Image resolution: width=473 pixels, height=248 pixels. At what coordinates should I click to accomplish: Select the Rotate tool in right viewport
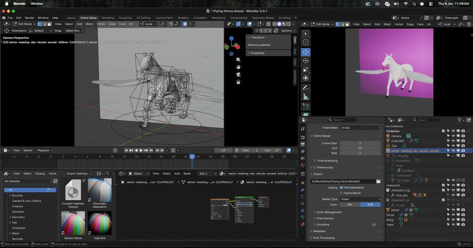pos(306,61)
